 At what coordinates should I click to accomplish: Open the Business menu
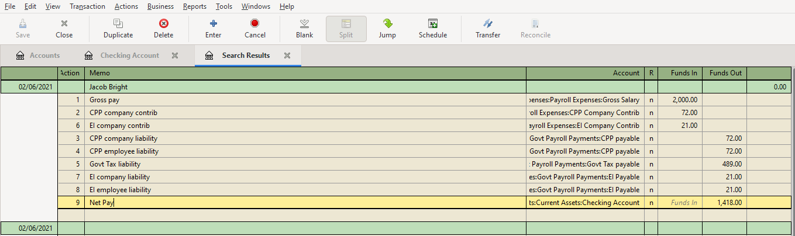(160, 6)
